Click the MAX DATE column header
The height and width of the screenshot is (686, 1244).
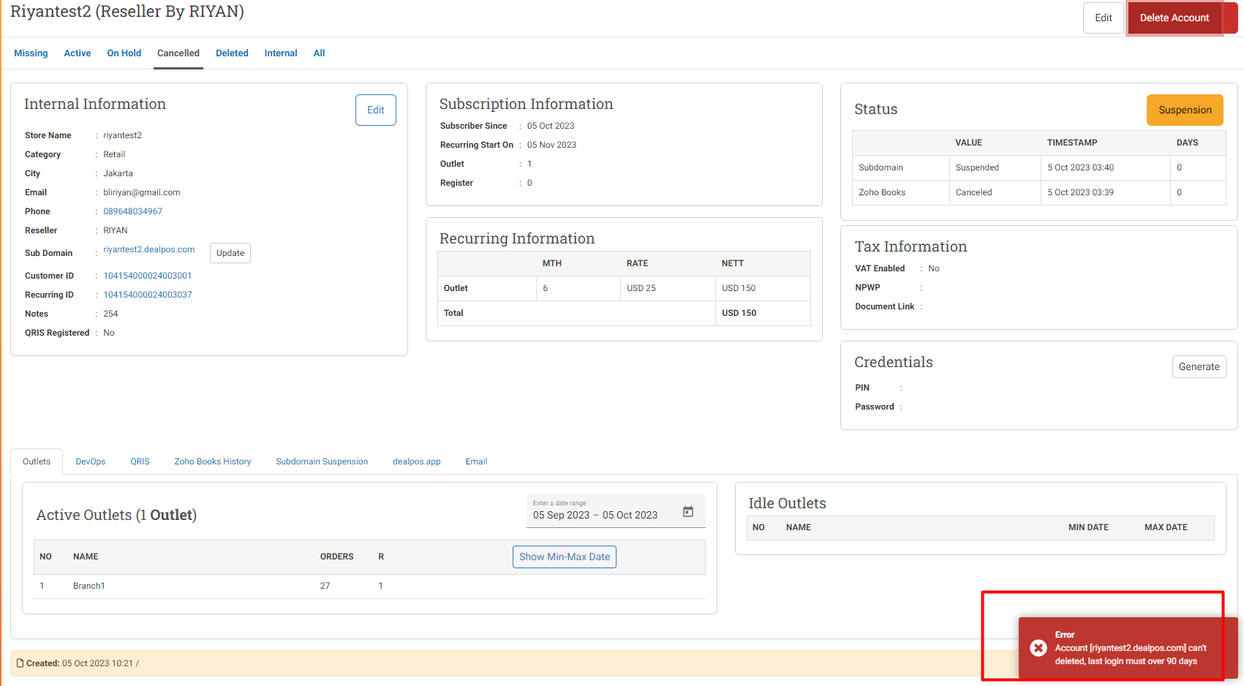[x=1166, y=527]
